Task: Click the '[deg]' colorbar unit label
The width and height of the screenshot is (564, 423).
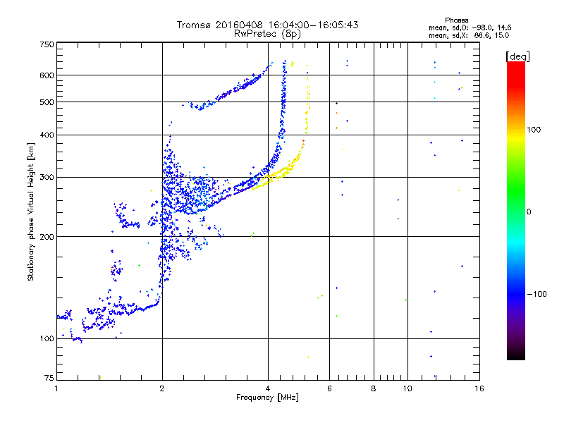Action: click(517, 56)
